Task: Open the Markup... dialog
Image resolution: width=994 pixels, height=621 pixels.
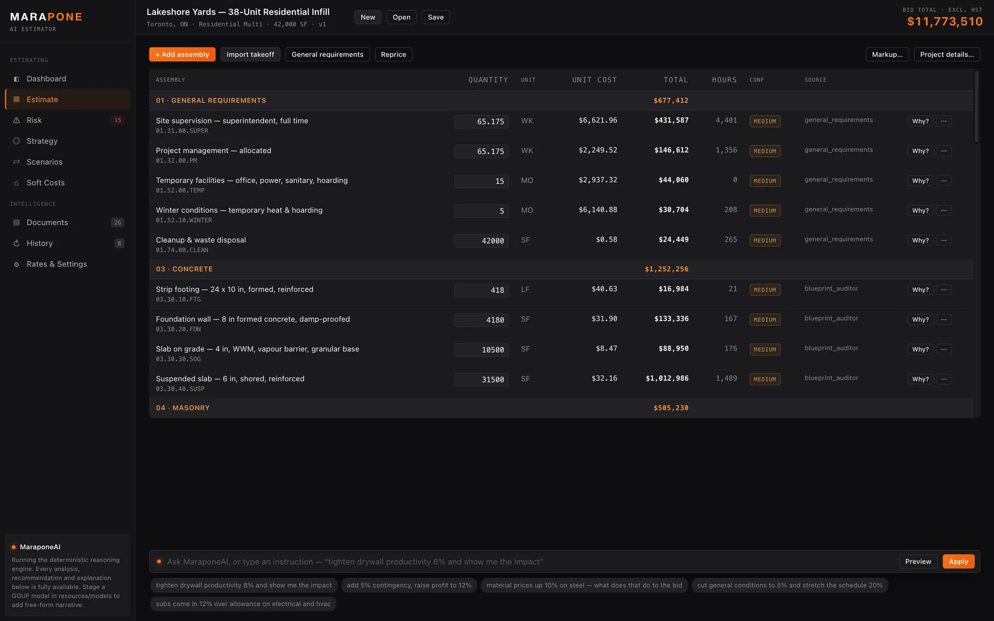Action: coord(887,54)
